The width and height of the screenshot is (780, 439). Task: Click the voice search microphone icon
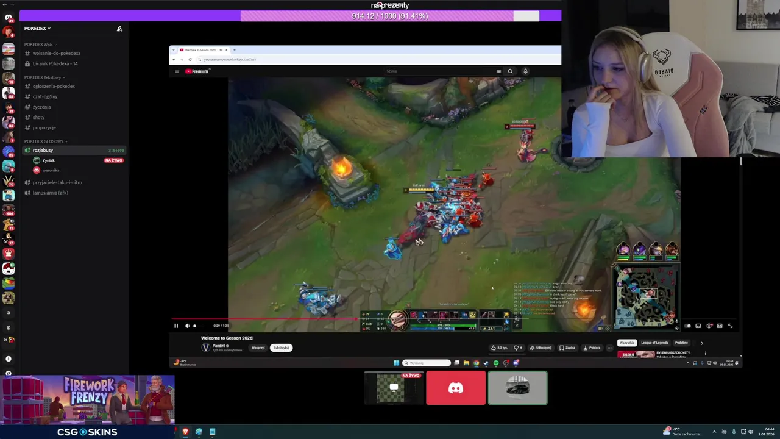(525, 71)
